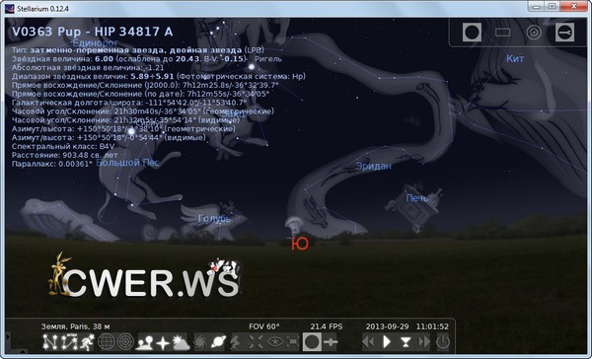Toggle nebulae and galaxies display
Screen dimensions: 592x359
[x=200, y=342]
